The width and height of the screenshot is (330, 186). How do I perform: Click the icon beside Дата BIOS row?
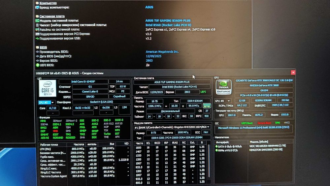pyautogui.click(x=38, y=56)
